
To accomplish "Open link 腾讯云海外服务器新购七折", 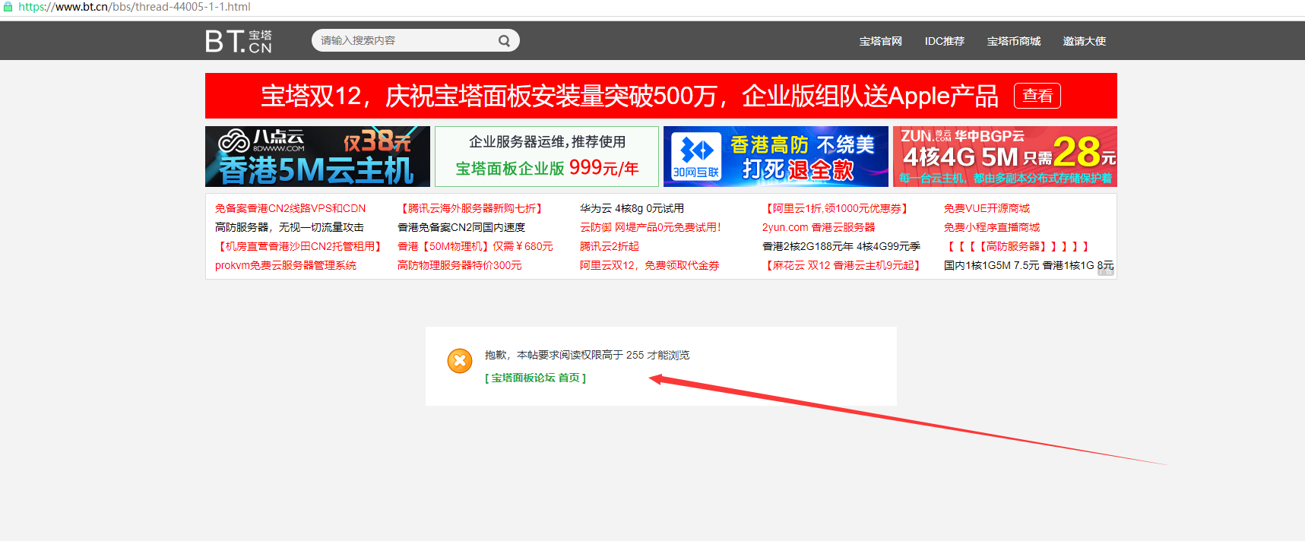I will click(x=472, y=208).
